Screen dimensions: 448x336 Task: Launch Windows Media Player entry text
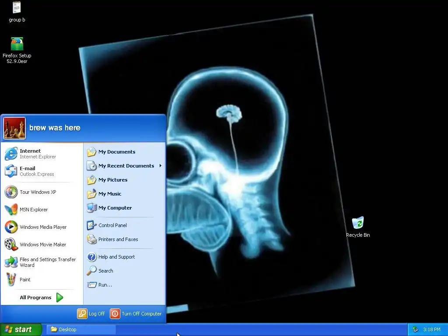[43, 227]
